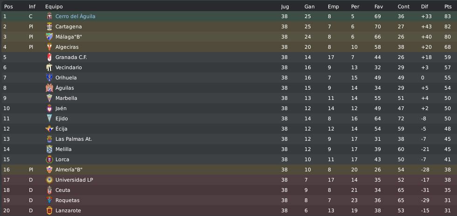Sort standings by the Dif column header
The width and height of the screenshot is (457, 216).
(424, 7)
